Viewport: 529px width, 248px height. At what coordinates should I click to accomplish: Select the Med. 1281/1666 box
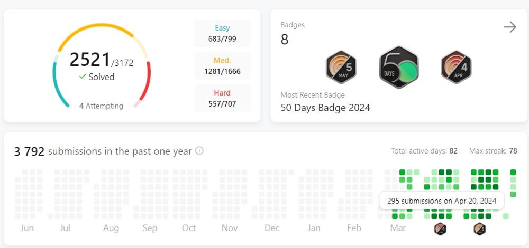tap(222, 66)
